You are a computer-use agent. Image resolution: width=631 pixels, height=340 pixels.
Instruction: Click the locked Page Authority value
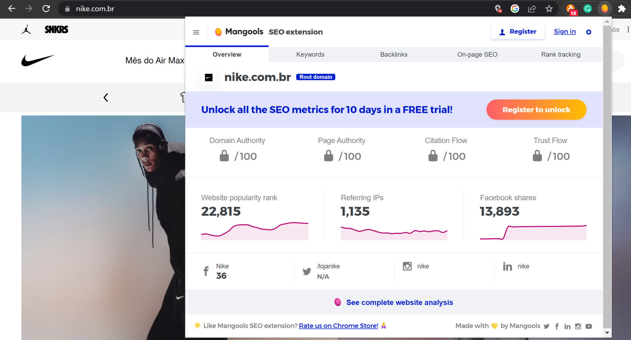click(x=342, y=156)
